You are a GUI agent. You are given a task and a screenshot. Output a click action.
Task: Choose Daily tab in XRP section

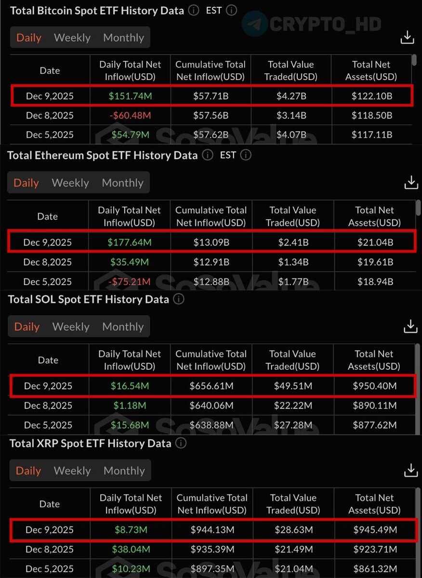[x=28, y=471]
